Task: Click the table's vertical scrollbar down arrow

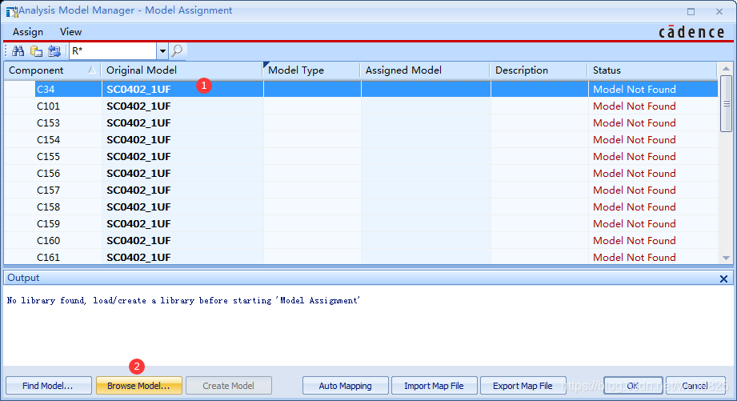Action: click(726, 257)
